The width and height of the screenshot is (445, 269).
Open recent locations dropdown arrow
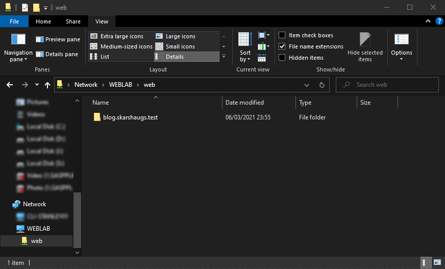37,85
